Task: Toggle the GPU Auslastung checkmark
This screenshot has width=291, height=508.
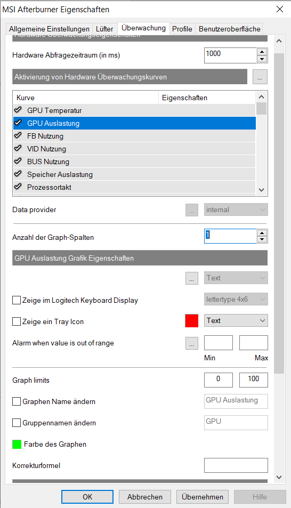Action: point(18,123)
